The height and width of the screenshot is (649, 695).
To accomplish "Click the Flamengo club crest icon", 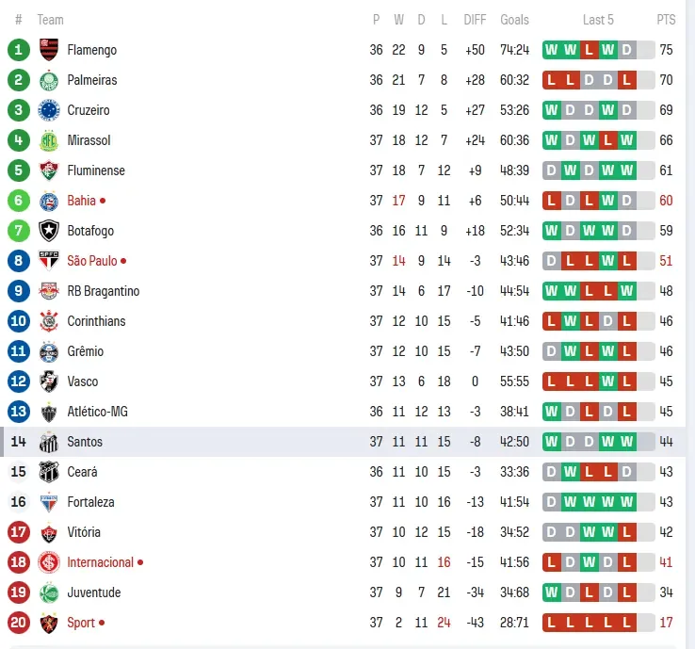I will click(49, 50).
